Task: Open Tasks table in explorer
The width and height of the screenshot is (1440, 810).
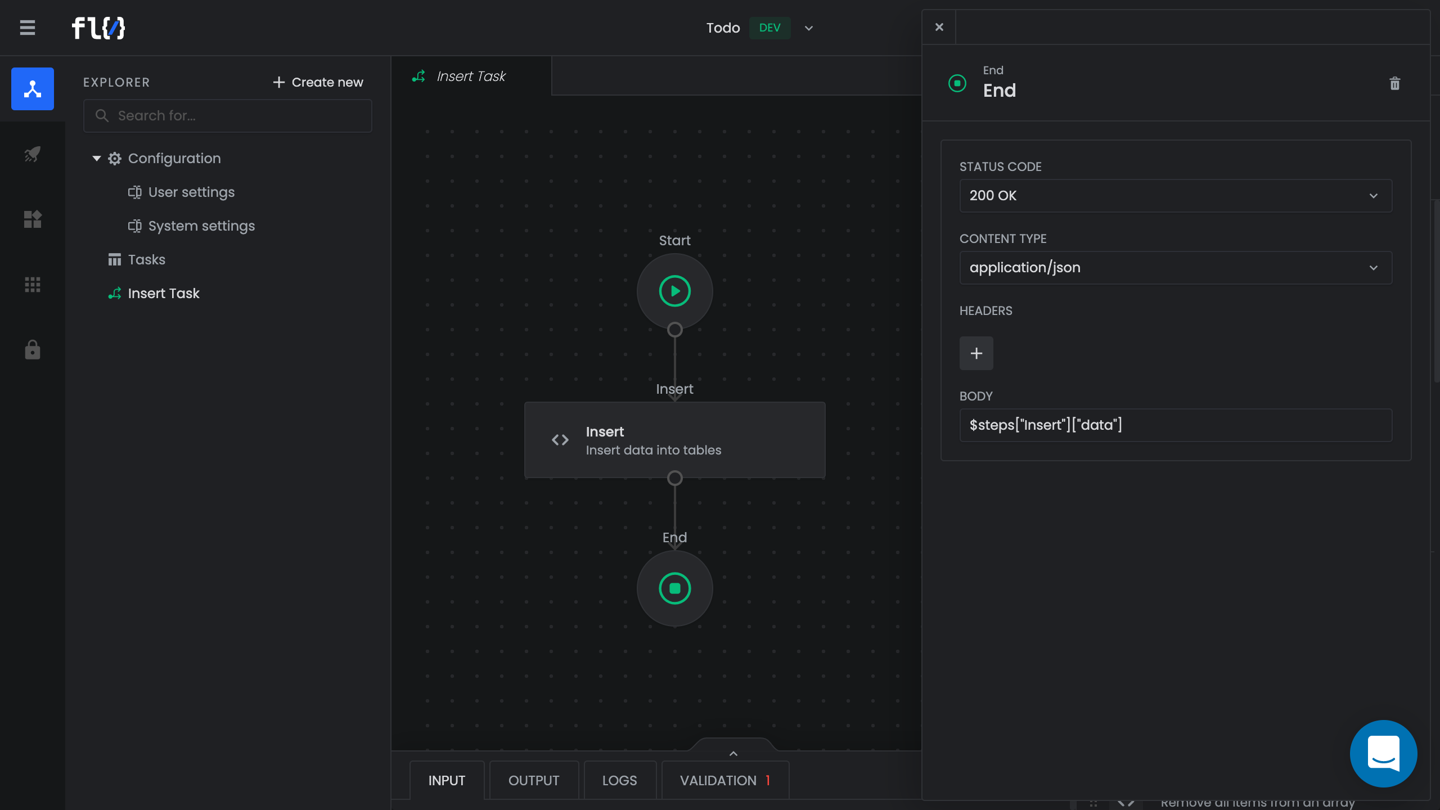Action: click(146, 260)
